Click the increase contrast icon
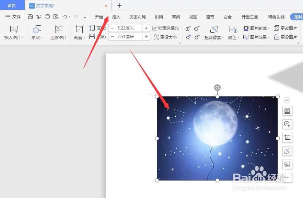This screenshot has height=198, width=303. click(188, 29)
